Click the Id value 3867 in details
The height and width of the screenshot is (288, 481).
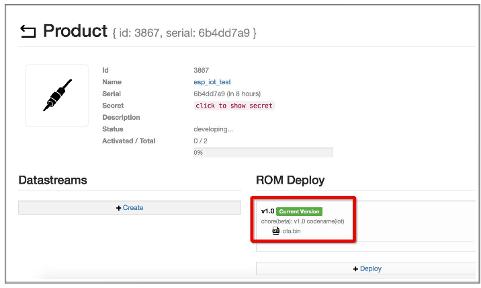[201, 70]
